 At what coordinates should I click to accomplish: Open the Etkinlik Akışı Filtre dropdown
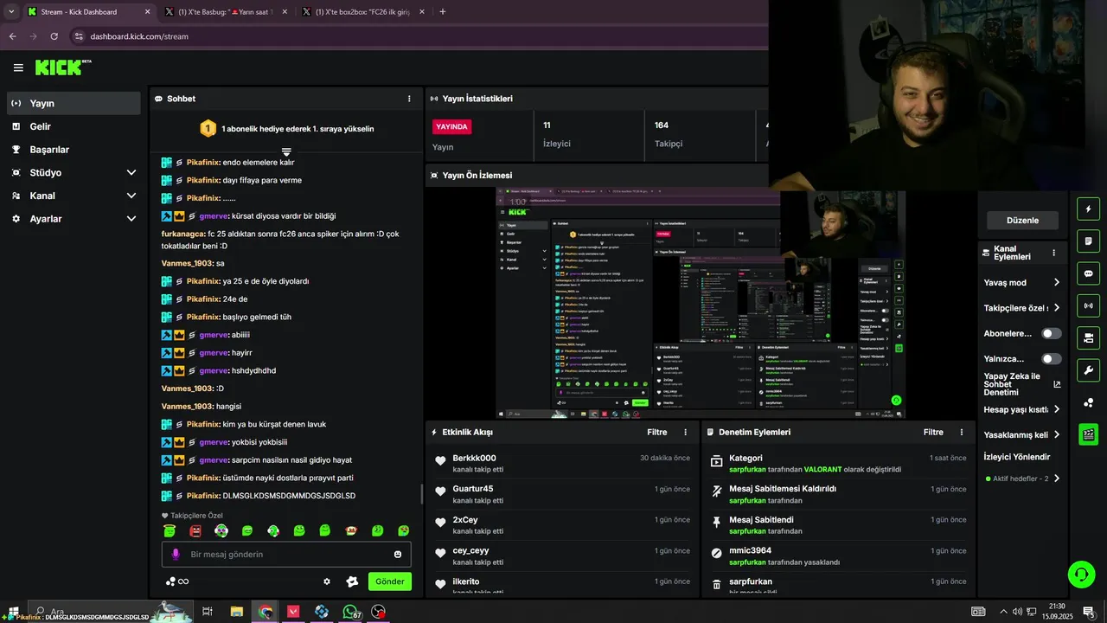[657, 432]
